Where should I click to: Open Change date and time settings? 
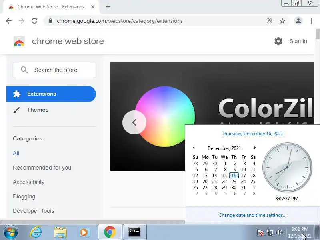252,215
